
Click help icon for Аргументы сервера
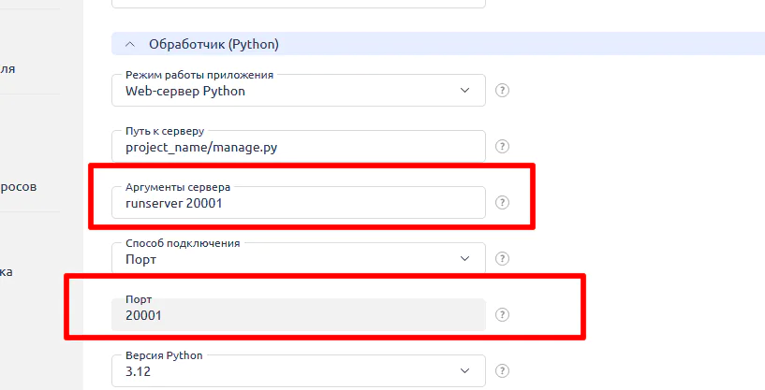tap(502, 202)
